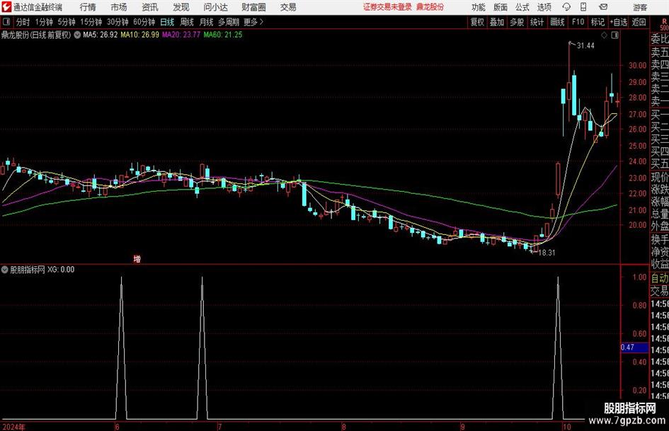
Task: Open the customer service headset icon
Action: (566, 7)
